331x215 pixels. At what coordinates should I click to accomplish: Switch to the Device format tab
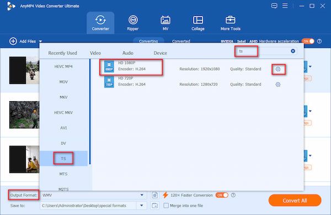160,53
